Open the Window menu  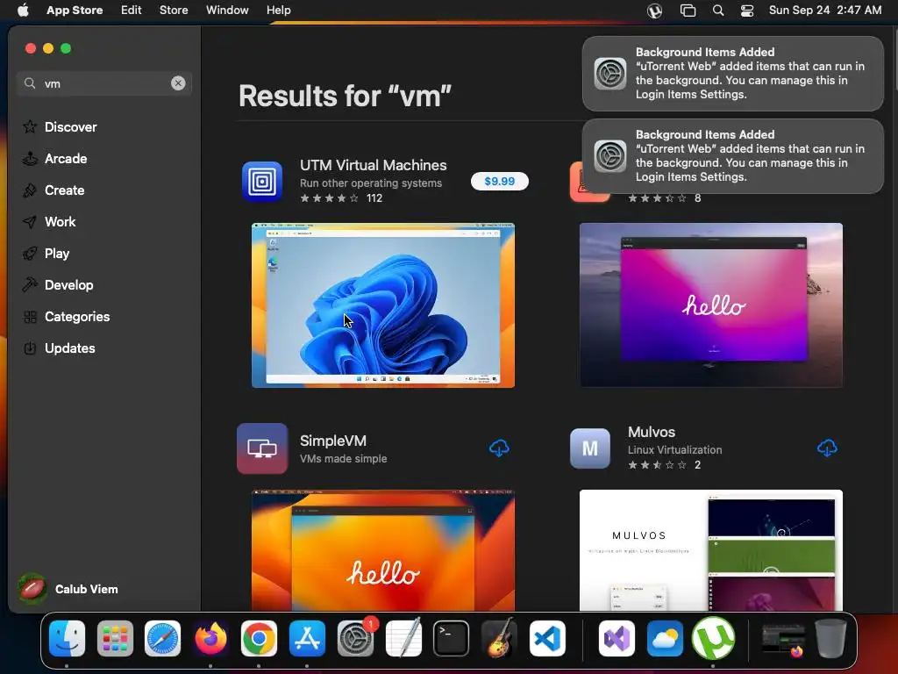pyautogui.click(x=227, y=10)
